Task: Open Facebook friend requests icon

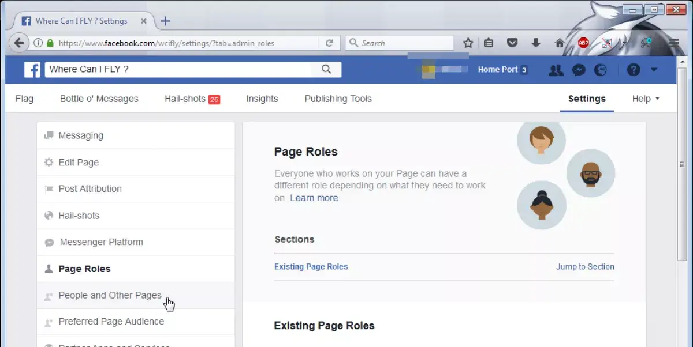Action: point(556,70)
